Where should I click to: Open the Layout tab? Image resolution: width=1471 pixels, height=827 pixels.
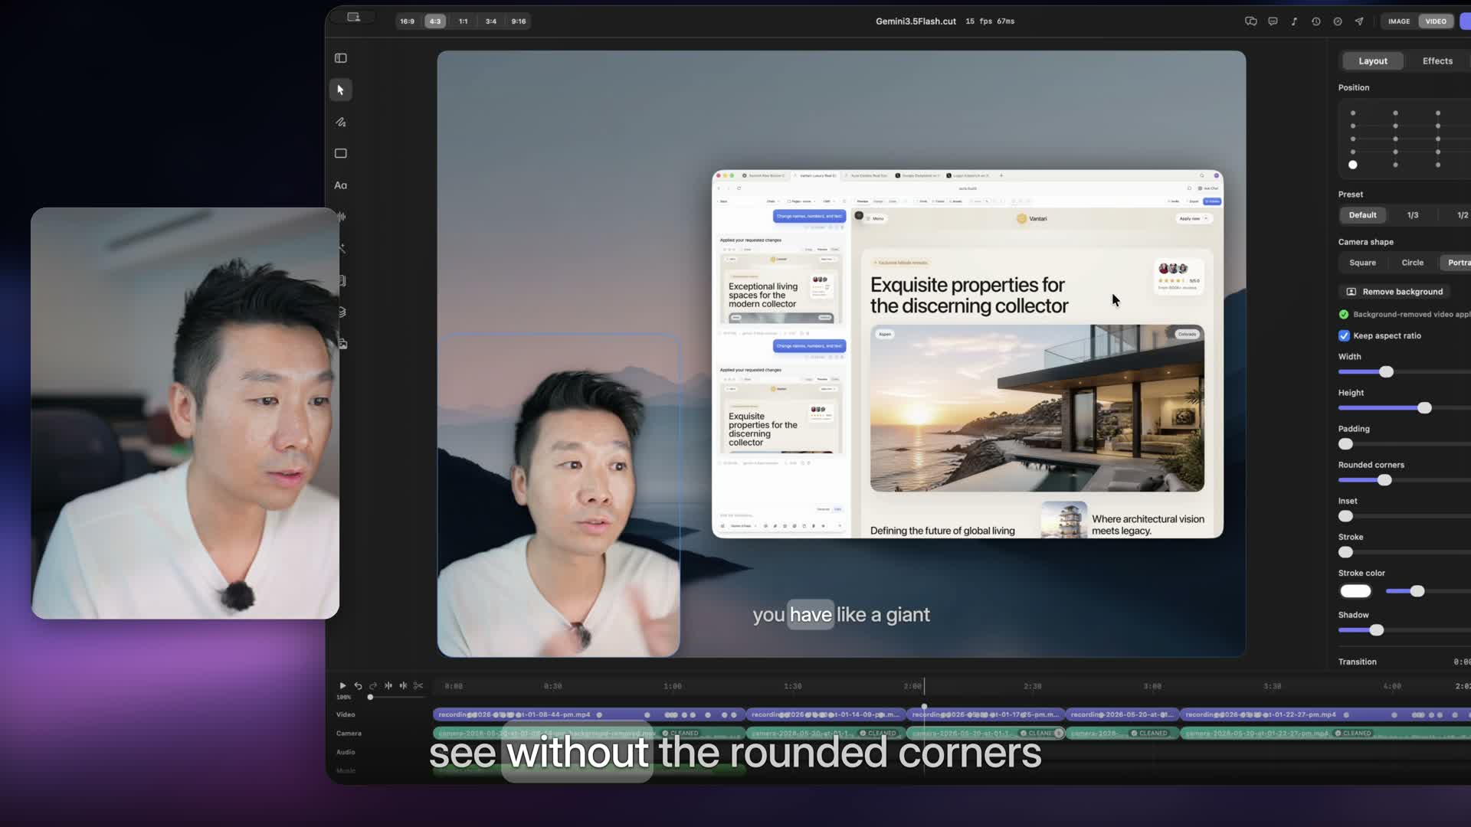point(1373,61)
